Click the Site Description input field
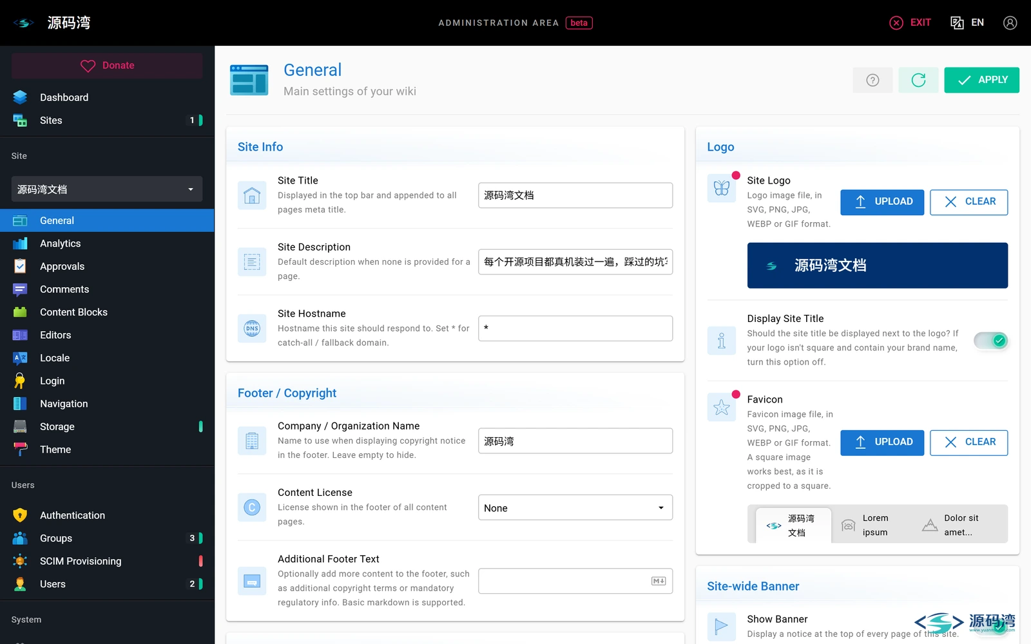Image resolution: width=1031 pixels, height=644 pixels. pyautogui.click(x=575, y=261)
